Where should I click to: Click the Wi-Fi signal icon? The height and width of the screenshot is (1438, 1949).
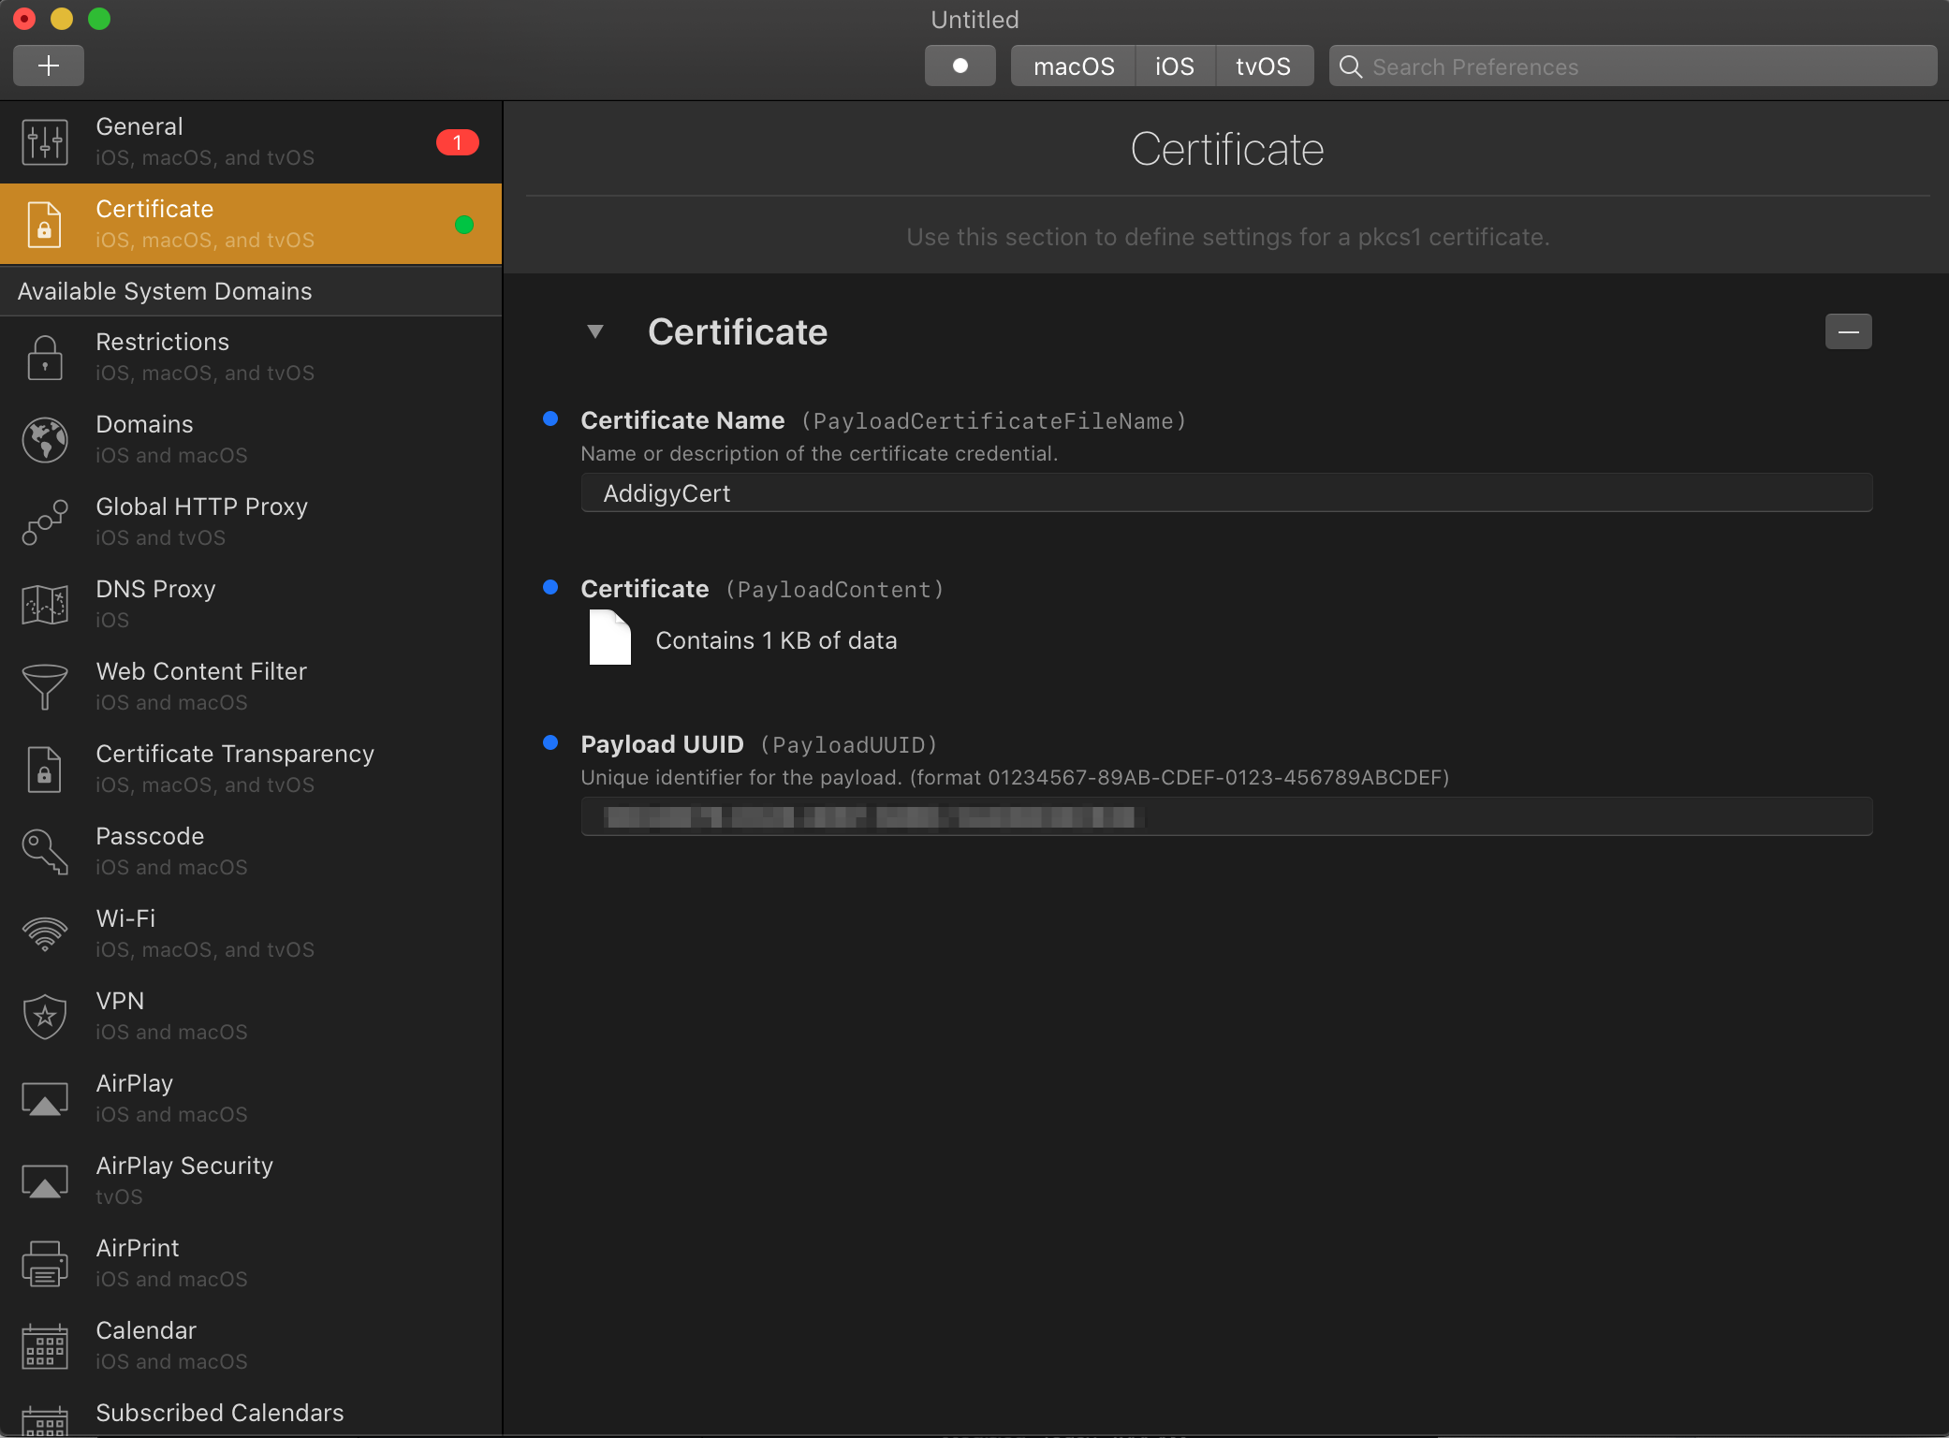click(45, 934)
